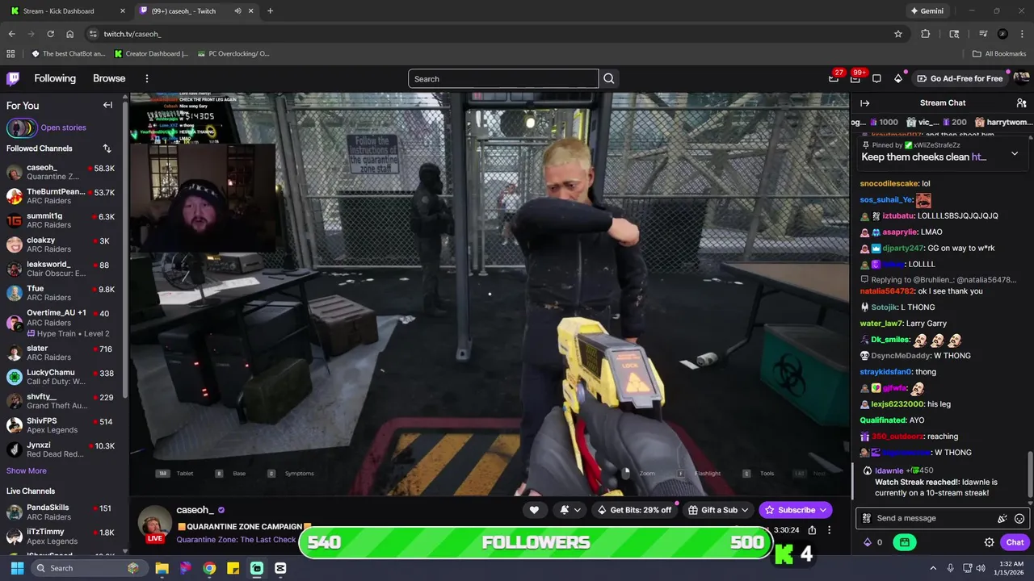Open TheBurntPeanut channel in sidebar
The height and width of the screenshot is (581, 1034).
[62, 196]
